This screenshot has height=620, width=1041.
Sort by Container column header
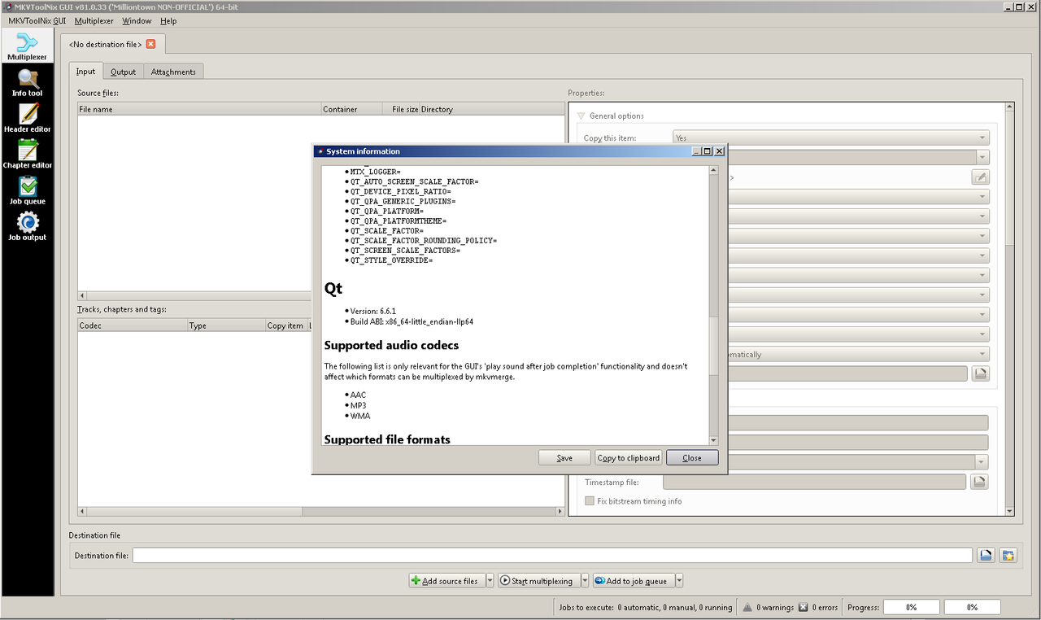[x=351, y=109]
